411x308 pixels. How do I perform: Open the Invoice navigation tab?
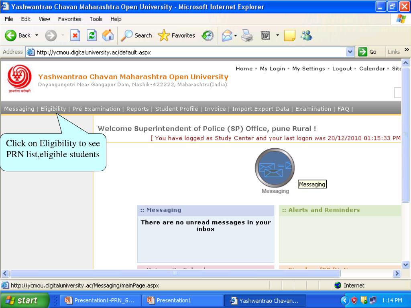coord(215,109)
